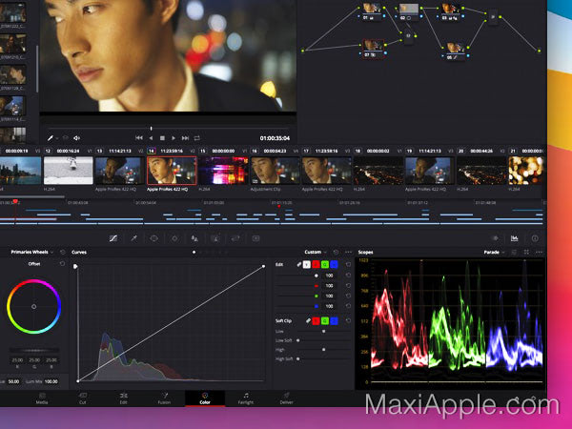Open Custom curves mode dropdown
572x429 pixels.
coord(316,252)
